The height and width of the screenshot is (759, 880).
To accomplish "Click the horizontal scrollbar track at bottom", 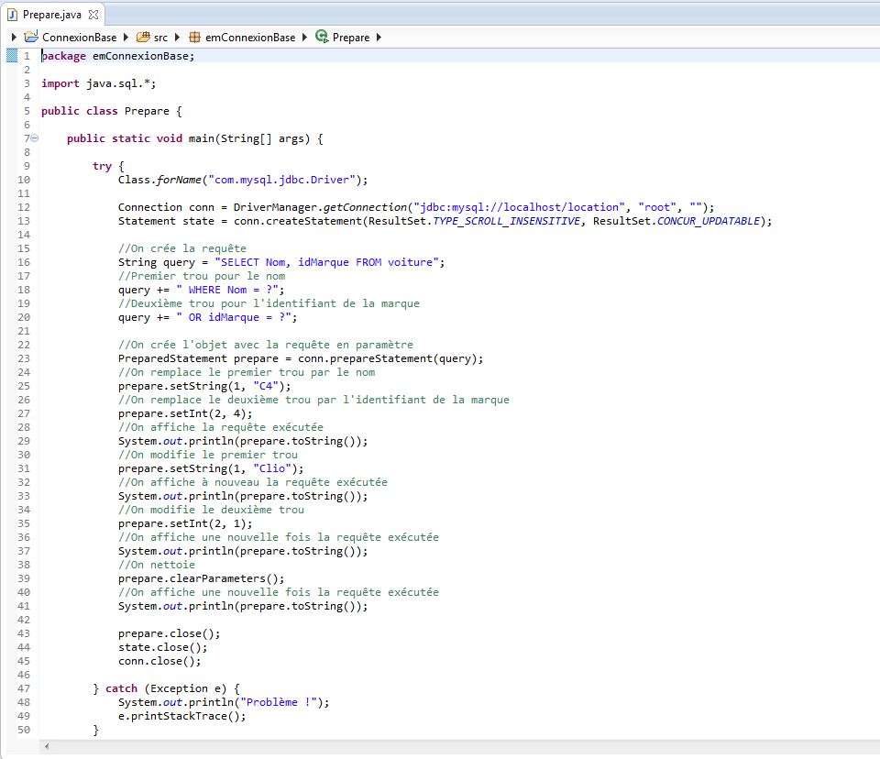I will (458, 748).
